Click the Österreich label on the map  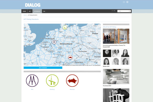coord(79,62)
